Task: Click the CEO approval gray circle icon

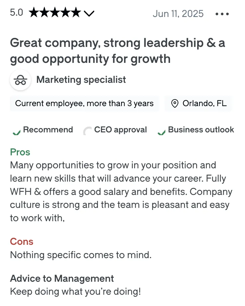Action: click(x=87, y=131)
